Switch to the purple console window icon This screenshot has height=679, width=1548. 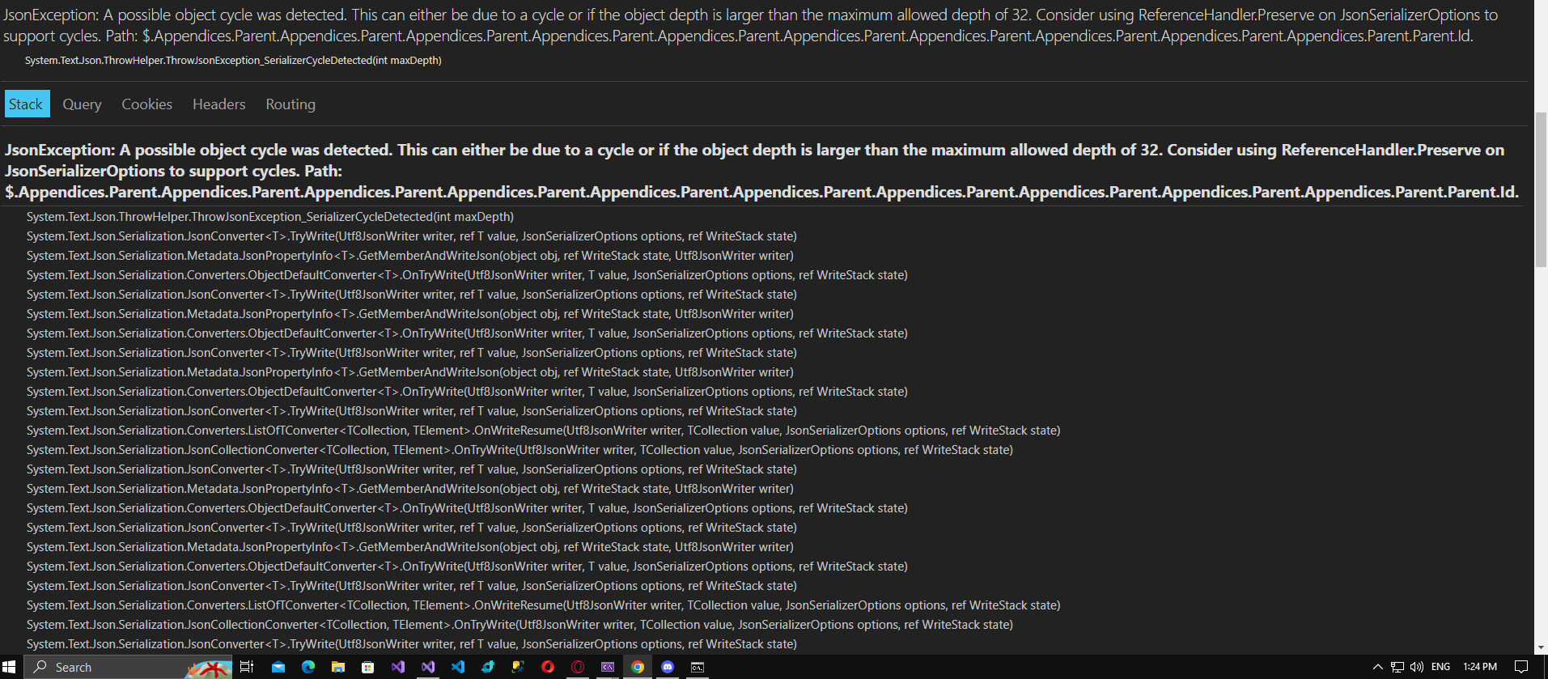pos(608,667)
